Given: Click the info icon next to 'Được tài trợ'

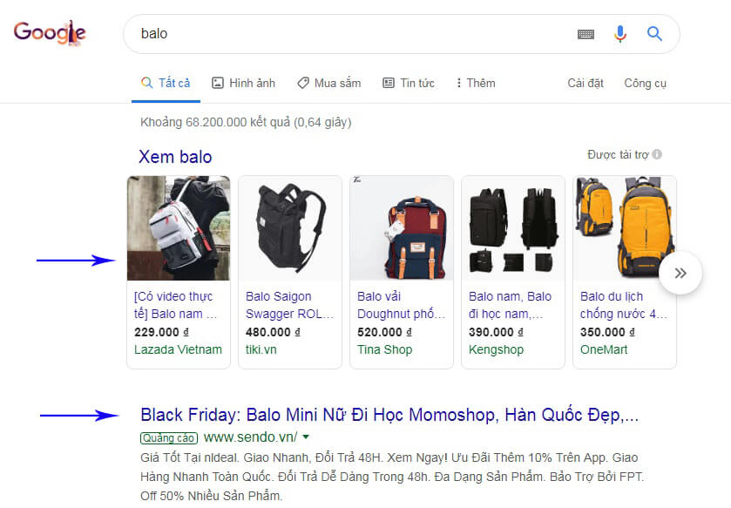Looking at the screenshot, I should point(656,153).
